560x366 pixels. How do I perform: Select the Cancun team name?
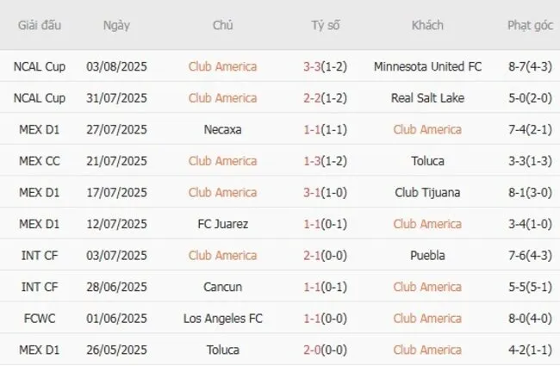point(222,287)
